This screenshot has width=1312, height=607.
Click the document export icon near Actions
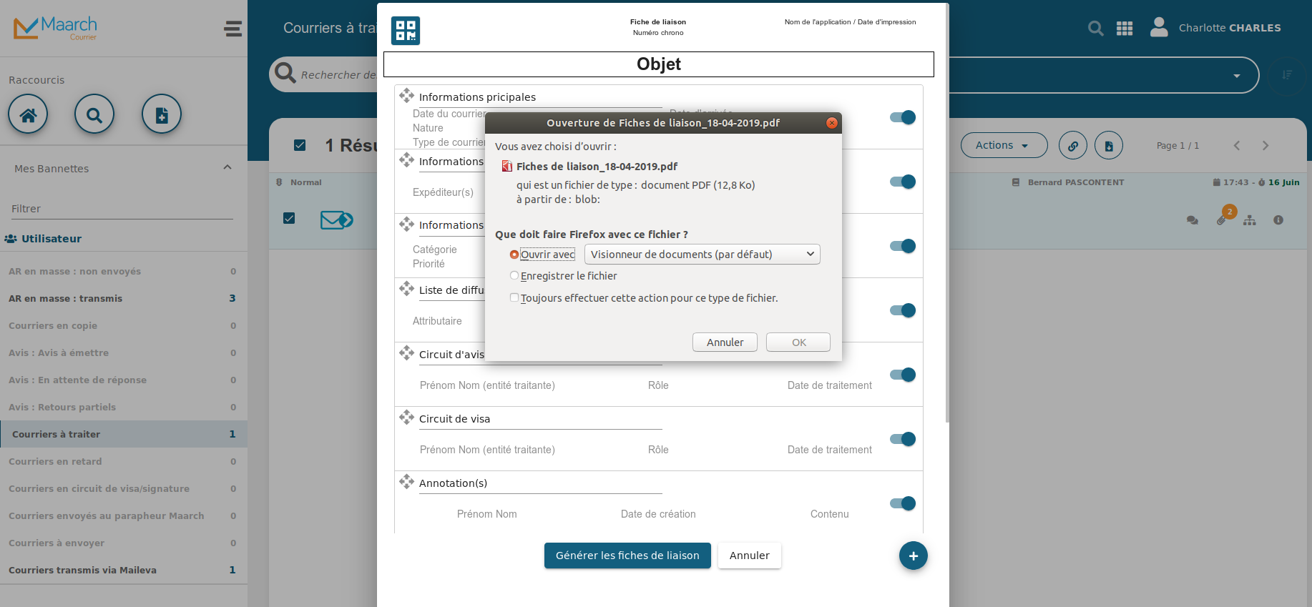click(1109, 146)
